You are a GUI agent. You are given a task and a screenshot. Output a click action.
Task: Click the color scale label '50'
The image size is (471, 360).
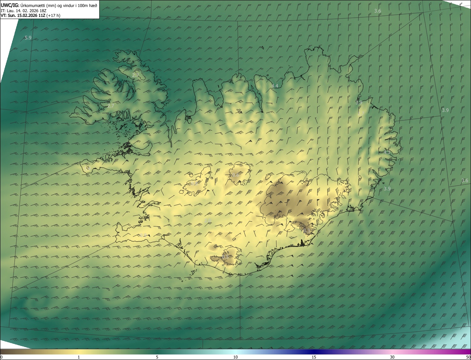point(468,357)
